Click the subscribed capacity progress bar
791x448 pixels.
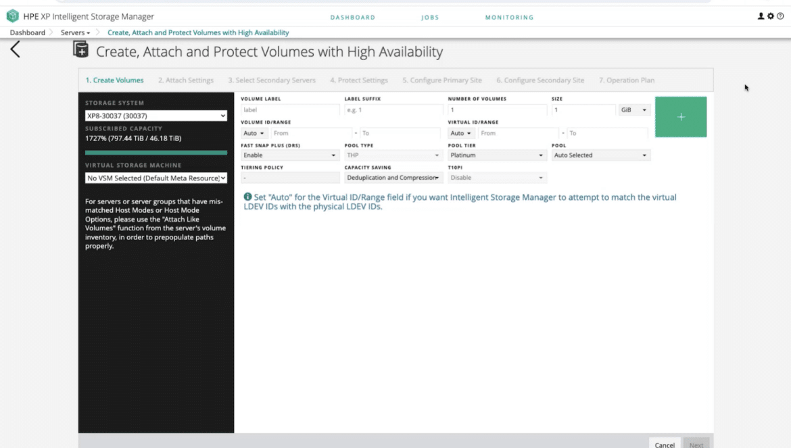pos(156,152)
